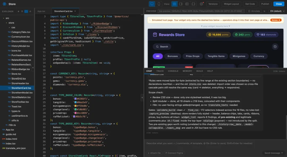Click Connect Figma
This screenshot has height=157, width=287.
click(174, 153)
